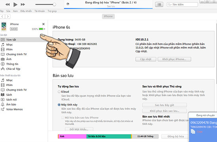
Task: Open the list view icon button
Action: pos(159,5)
